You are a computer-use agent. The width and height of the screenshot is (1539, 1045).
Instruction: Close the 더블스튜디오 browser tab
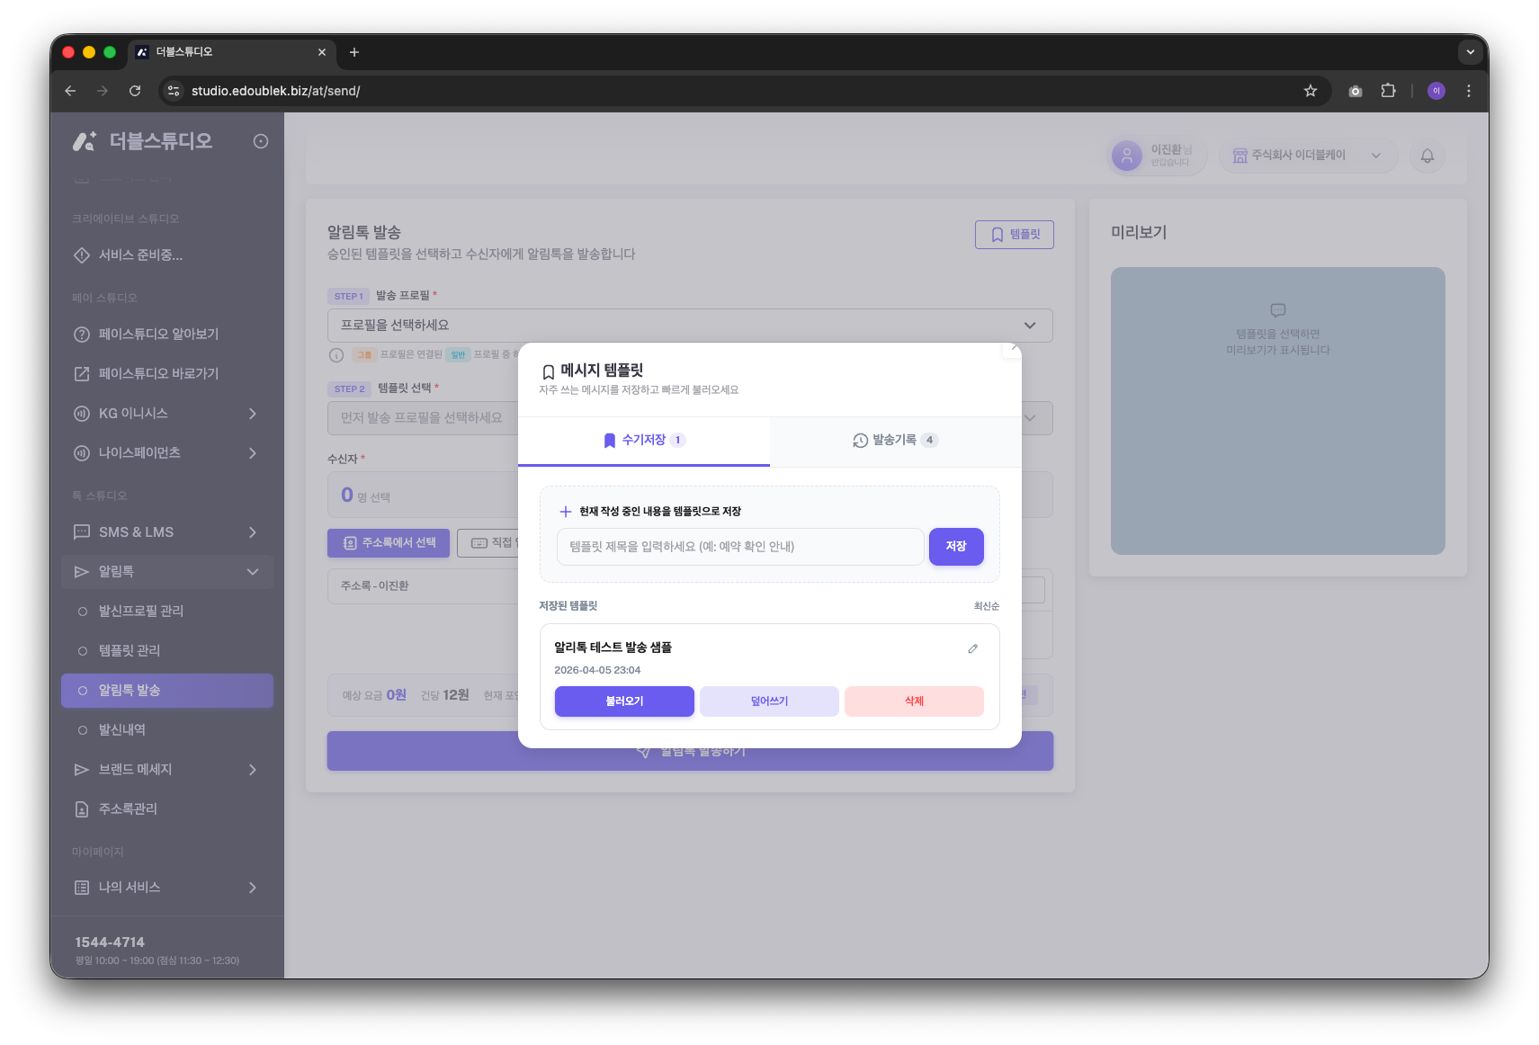click(x=322, y=52)
